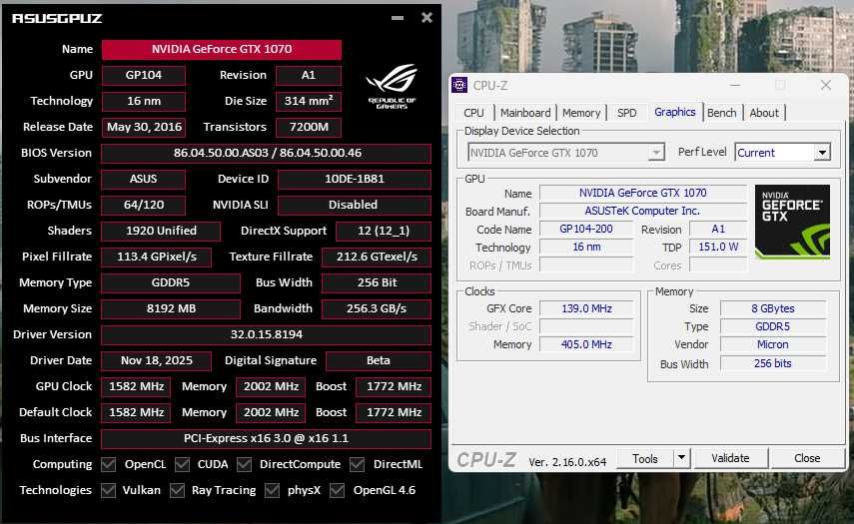Click the Tools button in CPU-Z
The height and width of the screenshot is (524, 854).
click(645, 458)
